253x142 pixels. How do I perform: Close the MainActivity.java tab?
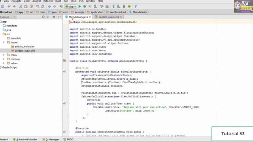click(x=90, y=17)
